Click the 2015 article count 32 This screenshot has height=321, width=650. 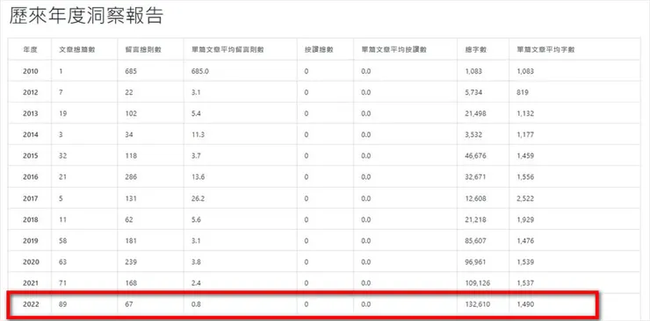click(x=63, y=156)
